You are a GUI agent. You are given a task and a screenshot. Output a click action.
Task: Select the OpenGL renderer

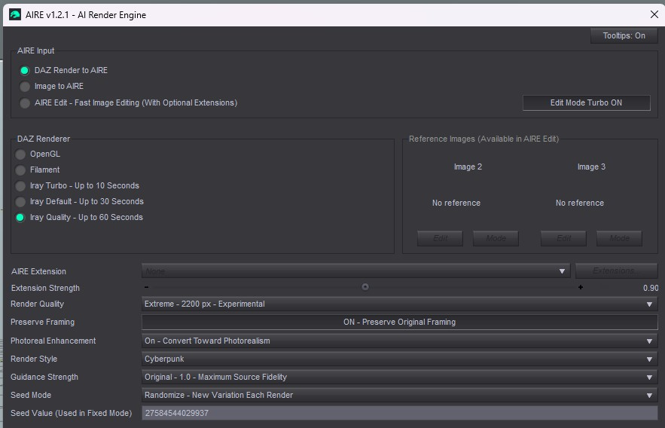click(38, 154)
